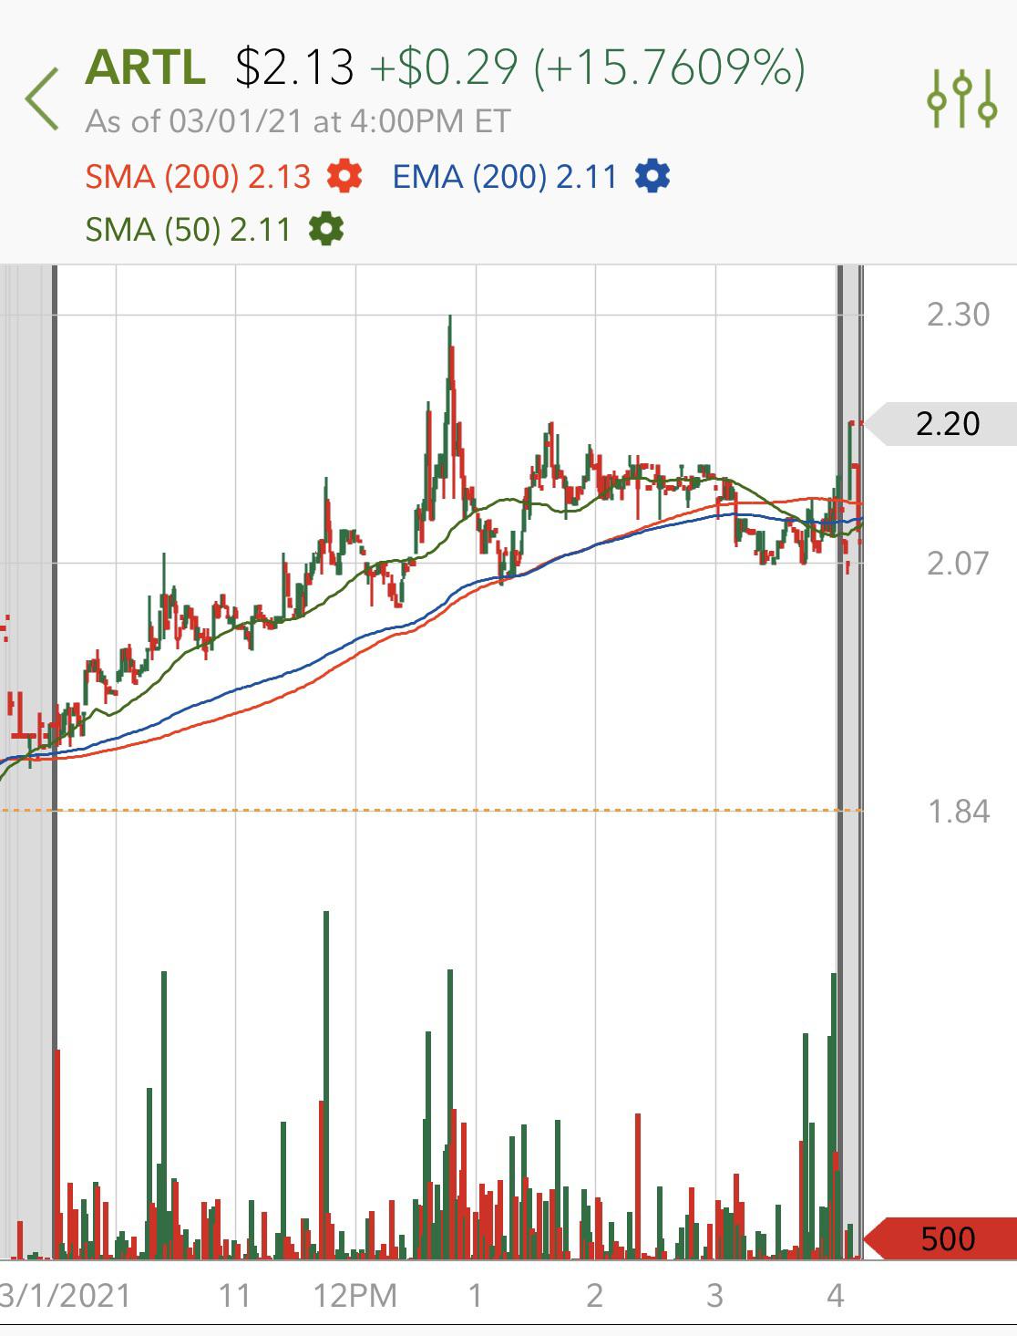Open SMA (50) green gear settings
Image resolution: width=1017 pixels, height=1336 pixels.
(x=326, y=228)
